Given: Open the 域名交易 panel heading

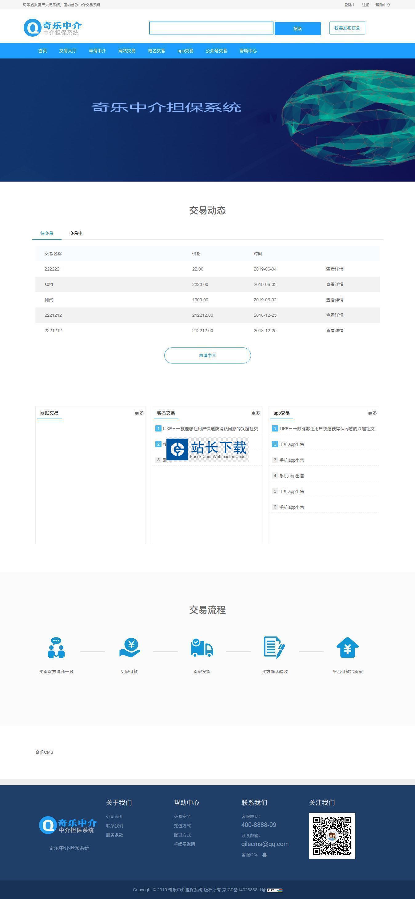Looking at the screenshot, I should [166, 413].
